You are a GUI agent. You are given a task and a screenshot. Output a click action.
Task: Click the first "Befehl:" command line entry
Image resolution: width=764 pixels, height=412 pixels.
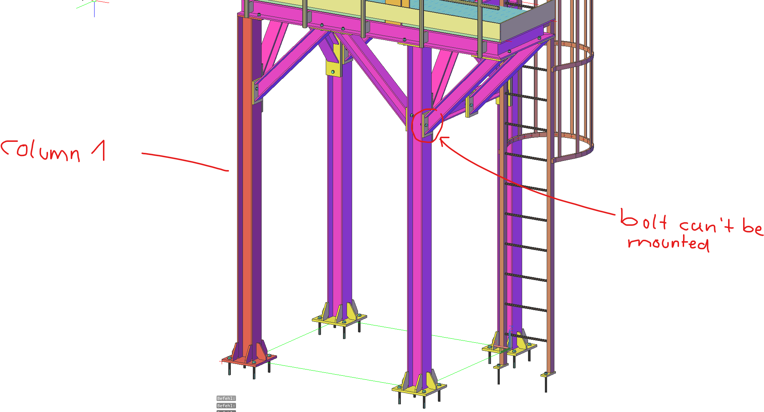226,398
